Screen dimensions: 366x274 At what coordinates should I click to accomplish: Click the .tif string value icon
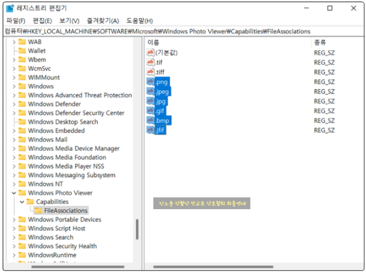tap(150, 62)
